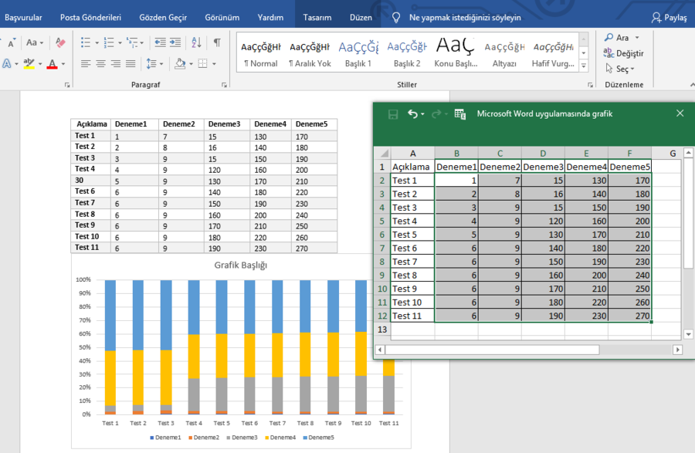Screen dimensions: 695x453
Task: Click Edit Data in Excel icon
Action: click(x=460, y=114)
